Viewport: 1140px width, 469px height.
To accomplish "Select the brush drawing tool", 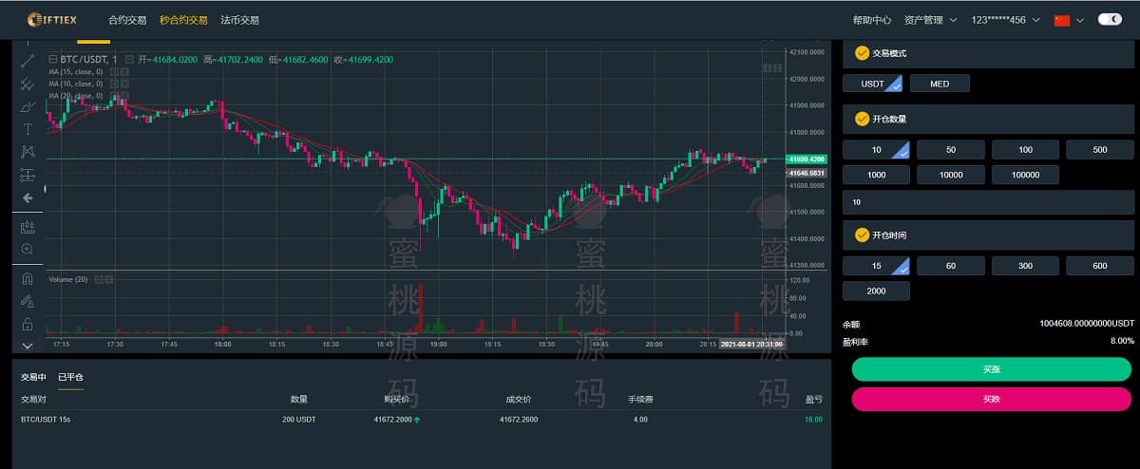I will pos(27,105).
